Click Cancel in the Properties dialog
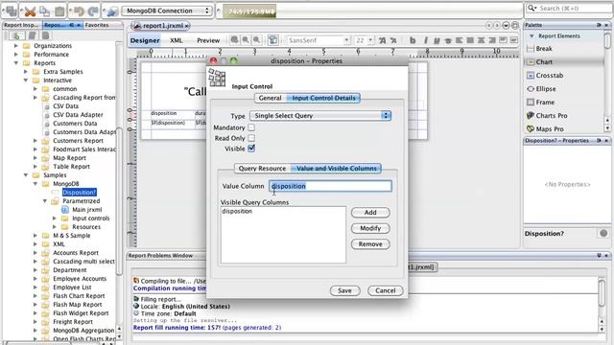This screenshot has height=345, width=614. click(x=386, y=290)
